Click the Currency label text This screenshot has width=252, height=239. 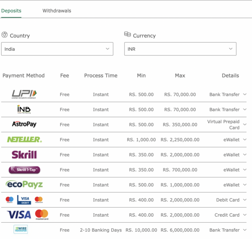click(x=144, y=36)
